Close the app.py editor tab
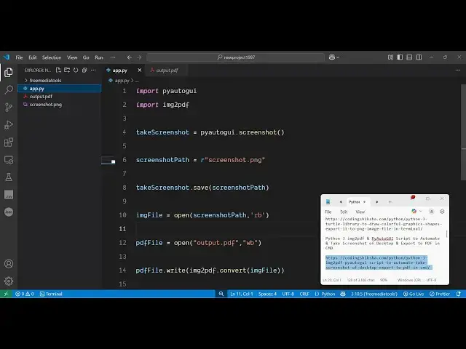466x349 pixels. [x=139, y=71]
